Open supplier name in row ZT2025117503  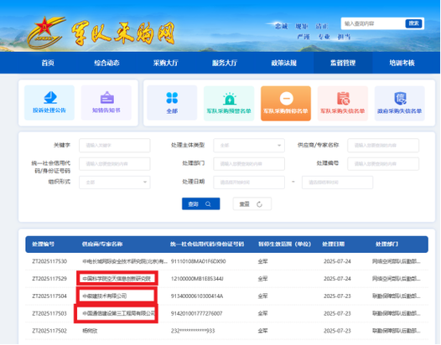point(119,313)
